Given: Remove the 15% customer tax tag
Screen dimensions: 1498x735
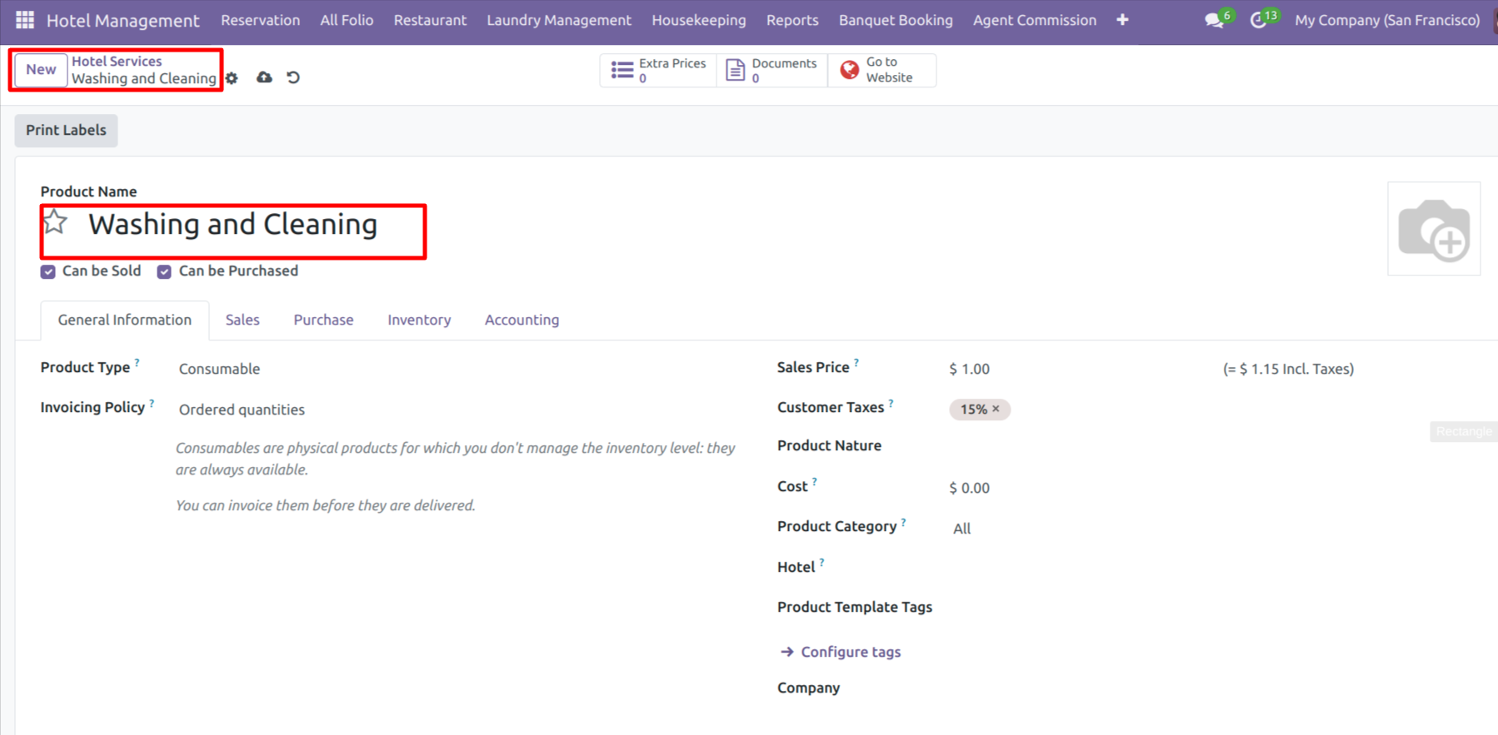Looking at the screenshot, I should [x=996, y=409].
